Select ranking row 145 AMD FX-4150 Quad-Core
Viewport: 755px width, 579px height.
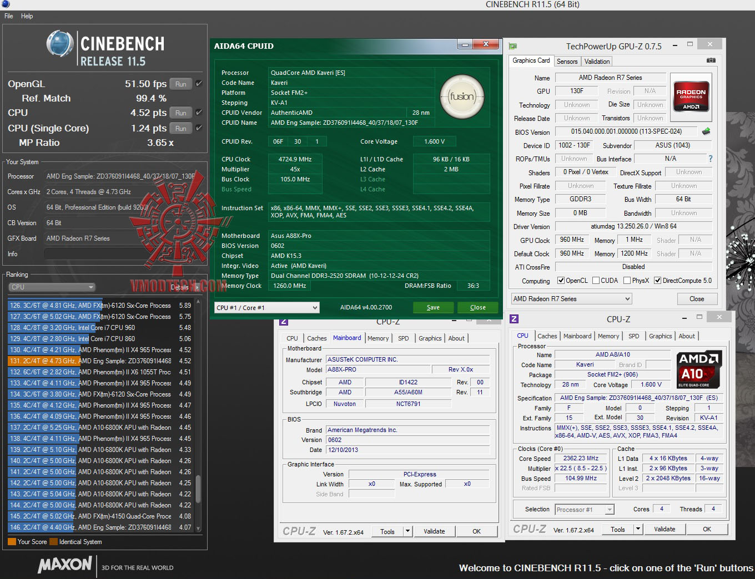[100, 516]
